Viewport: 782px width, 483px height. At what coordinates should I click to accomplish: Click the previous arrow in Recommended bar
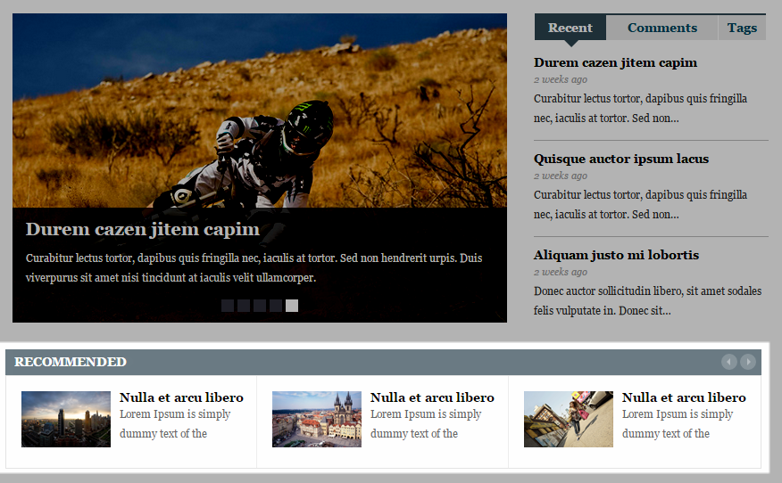pos(729,362)
